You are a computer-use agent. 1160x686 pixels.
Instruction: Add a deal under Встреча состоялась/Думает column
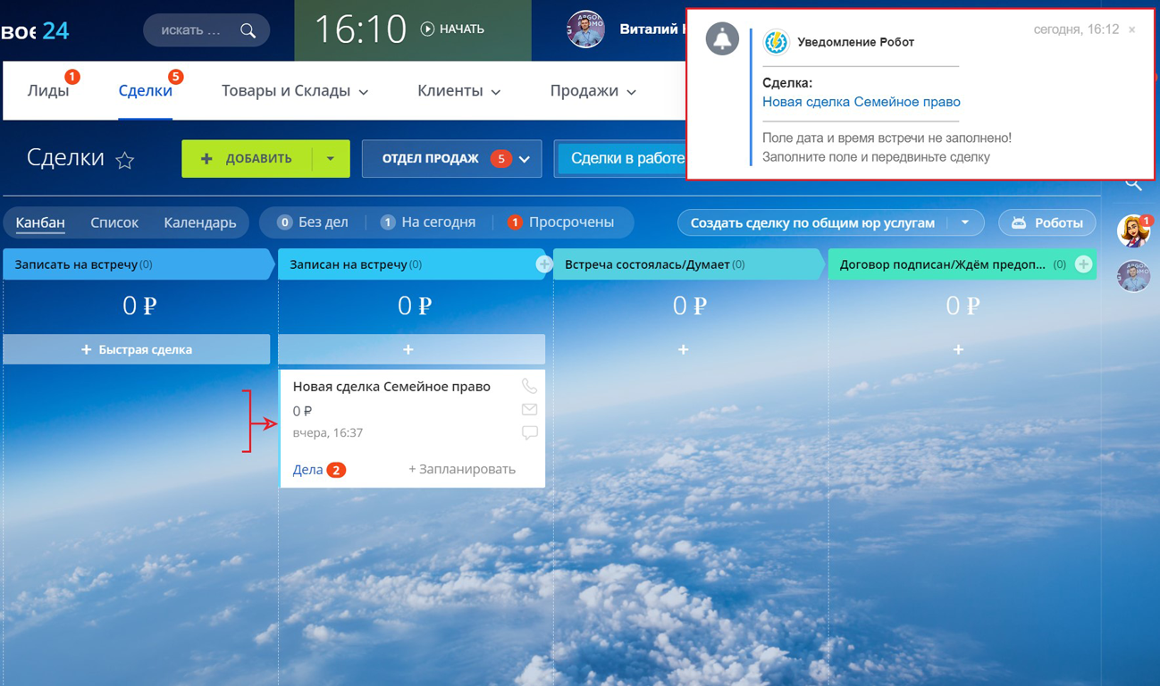[x=684, y=349]
